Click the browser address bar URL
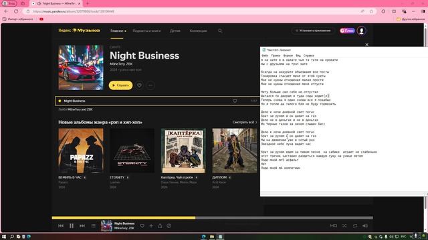428x240 pixels. point(74,11)
